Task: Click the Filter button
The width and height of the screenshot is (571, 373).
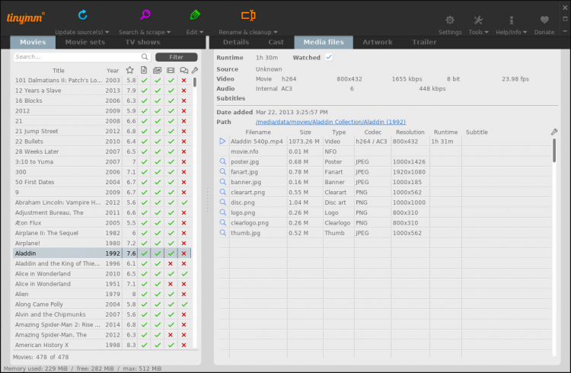Action: click(176, 57)
